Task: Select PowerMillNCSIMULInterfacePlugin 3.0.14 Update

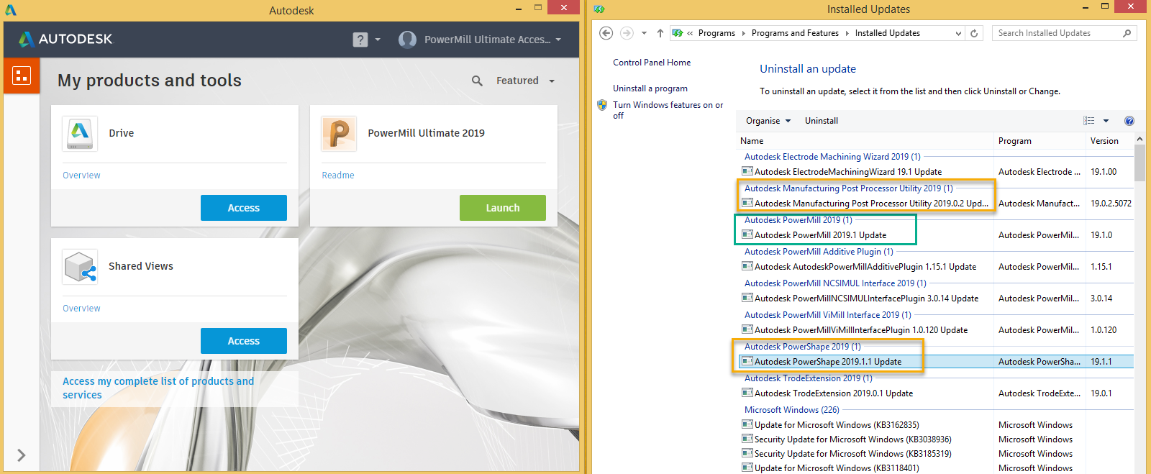Action: [866, 298]
